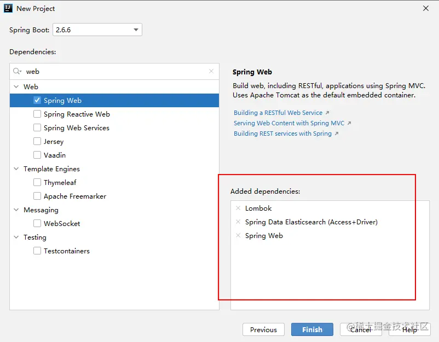
Task: Select Spring Web entry in added dependencies
Action: (x=264, y=235)
